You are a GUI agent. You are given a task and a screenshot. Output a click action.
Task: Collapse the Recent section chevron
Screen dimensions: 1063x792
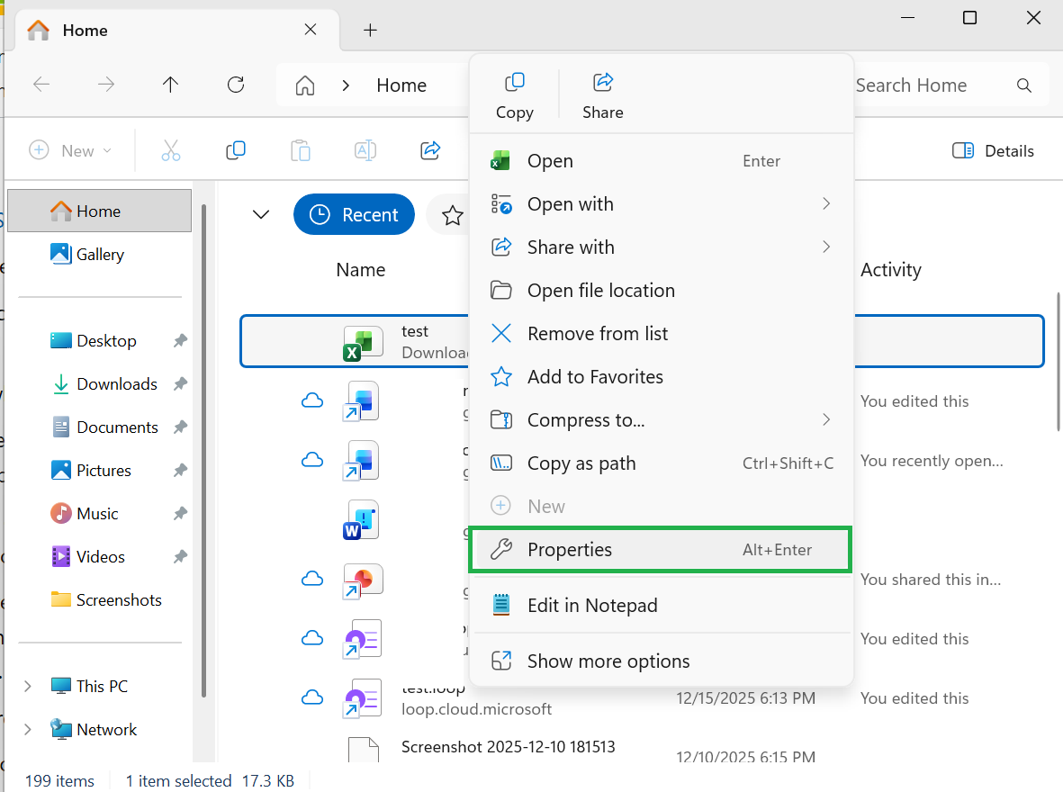(x=261, y=215)
